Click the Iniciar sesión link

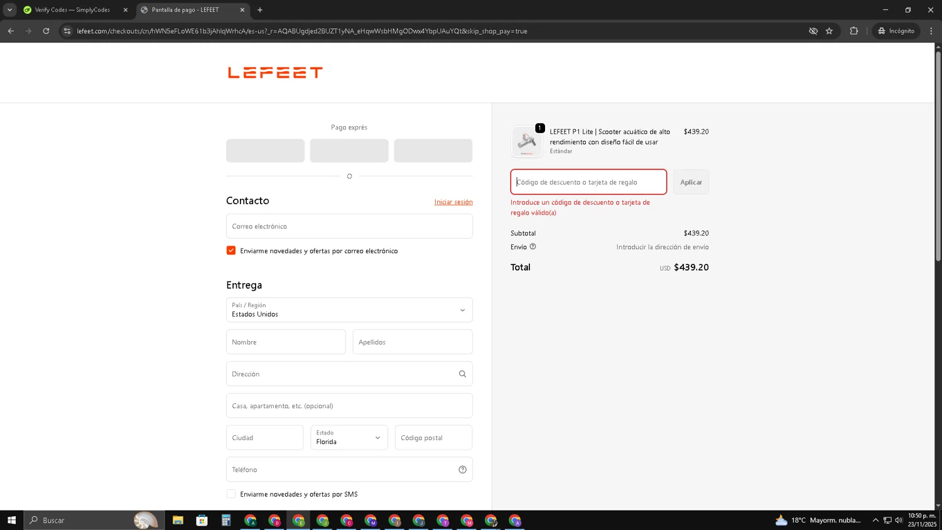(x=453, y=202)
